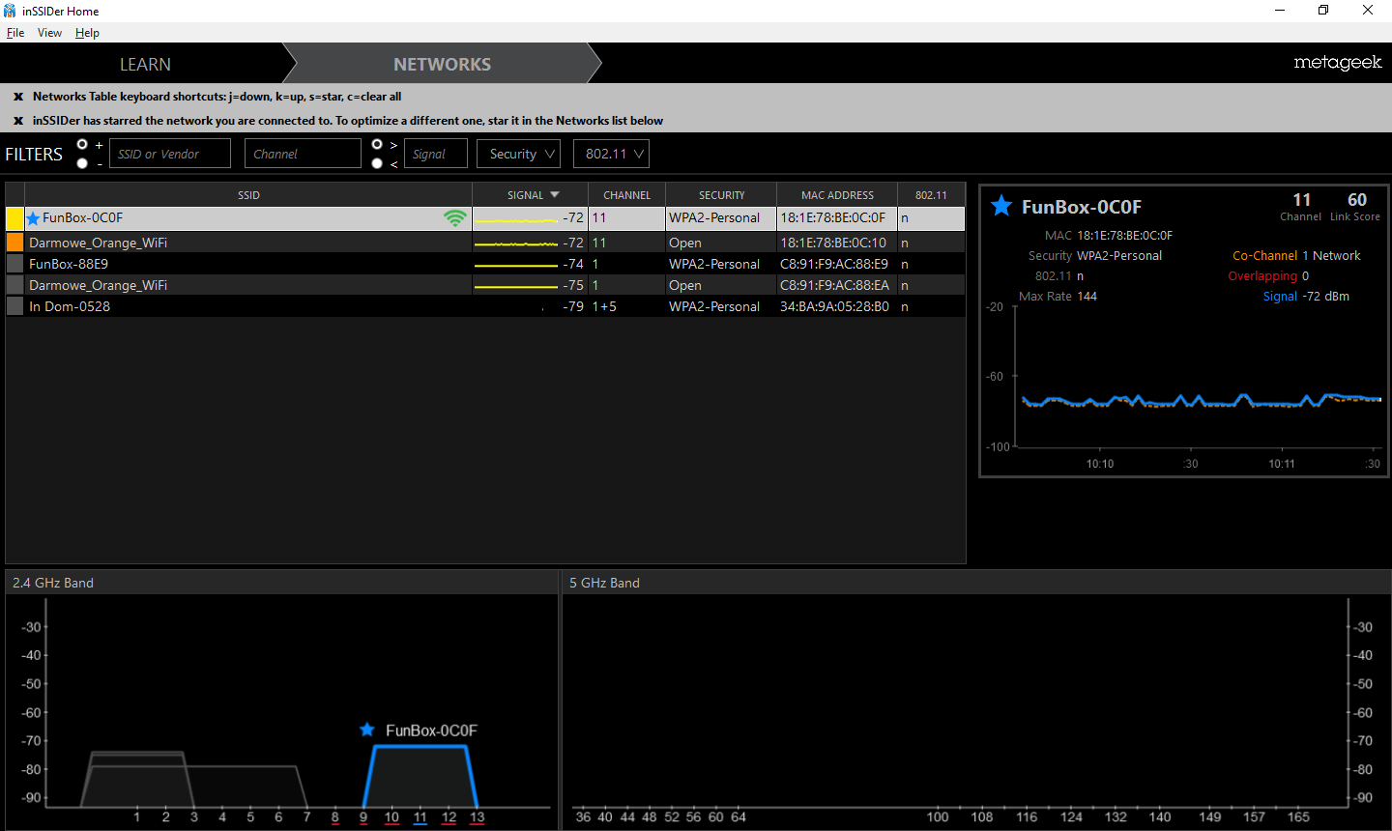Click the 2.4 GHz Band heading
Image resolution: width=1392 pixels, height=831 pixels.
(53, 583)
